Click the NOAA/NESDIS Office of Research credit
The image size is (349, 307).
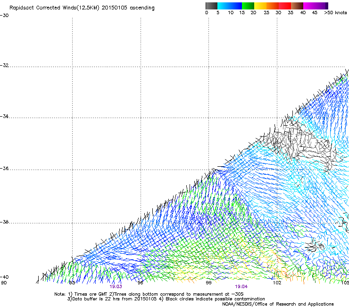click(x=278, y=304)
